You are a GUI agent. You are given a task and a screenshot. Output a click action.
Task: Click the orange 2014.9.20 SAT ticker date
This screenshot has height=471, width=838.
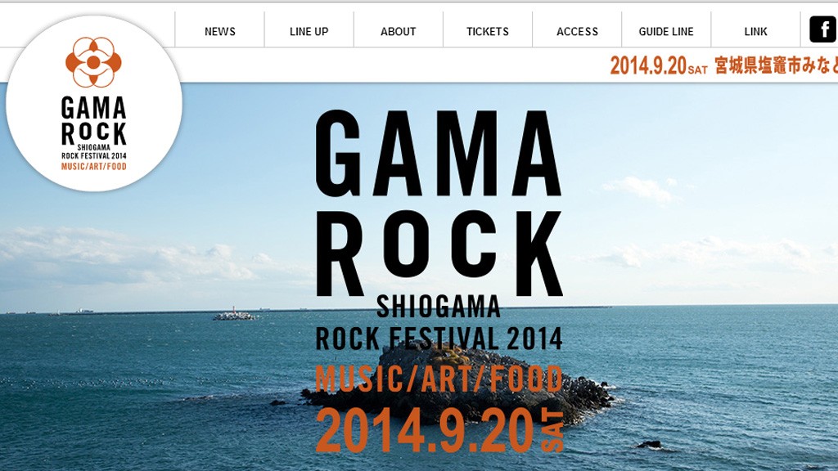click(659, 65)
